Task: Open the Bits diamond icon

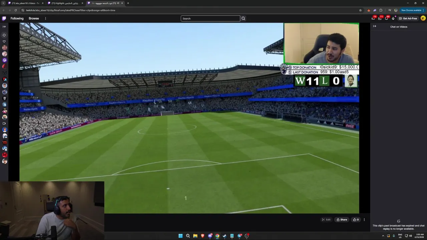Action: (393, 18)
